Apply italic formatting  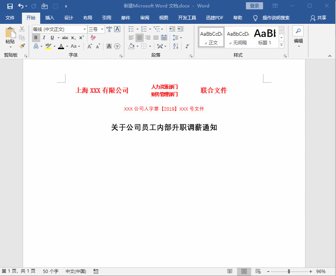[44, 37]
